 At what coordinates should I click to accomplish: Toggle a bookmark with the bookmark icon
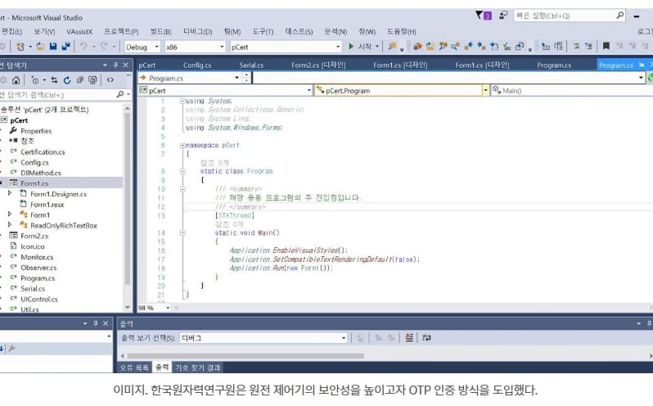click(606, 46)
